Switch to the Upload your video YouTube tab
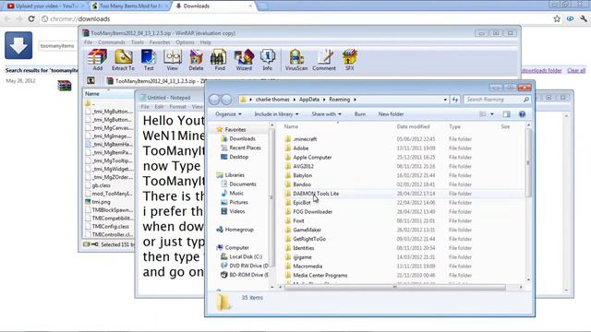This screenshot has width=591, height=332. coord(45,6)
